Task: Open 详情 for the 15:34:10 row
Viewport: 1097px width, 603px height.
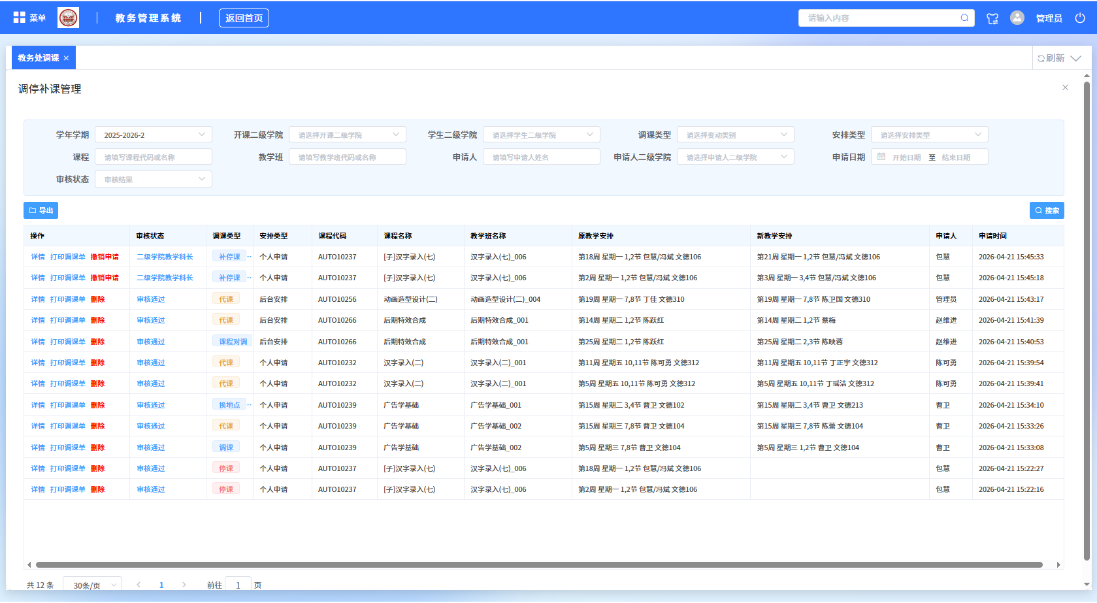Action: pos(38,405)
